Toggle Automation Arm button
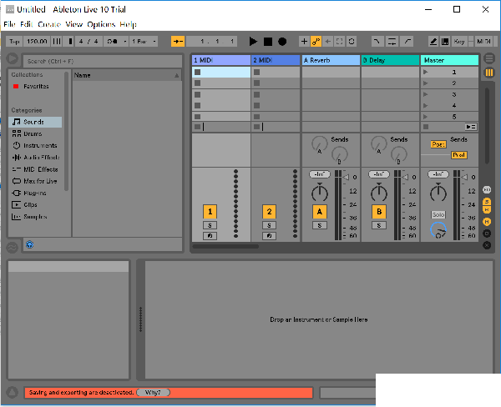 316,42
